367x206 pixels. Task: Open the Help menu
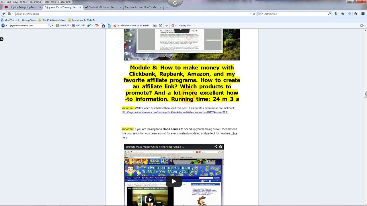coord(53,2)
